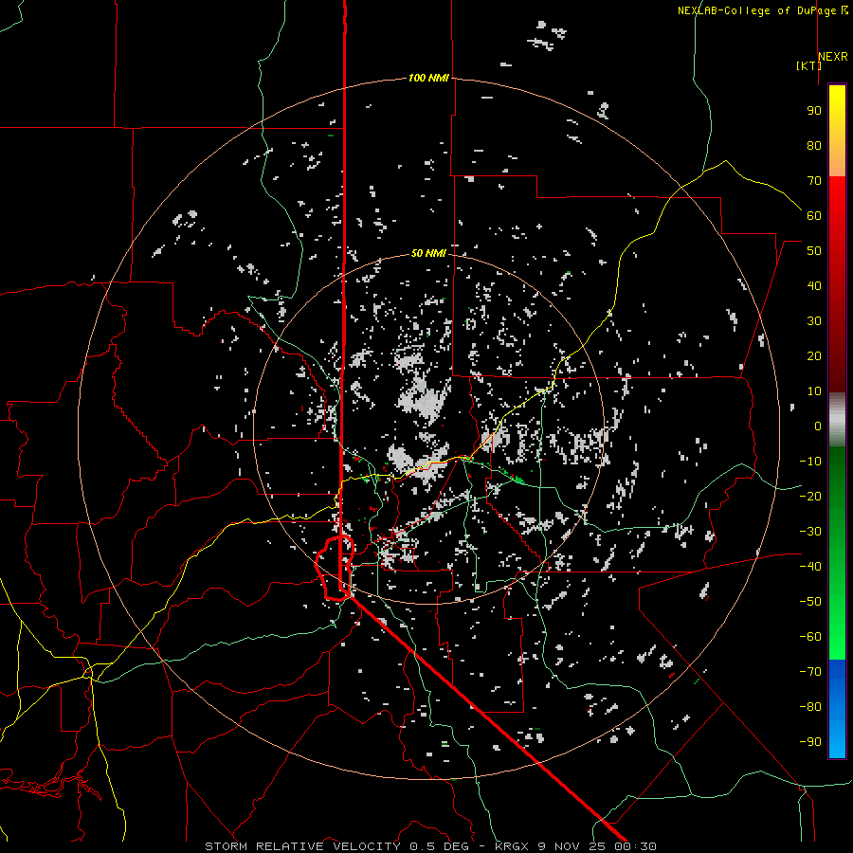Click the 0 value on the velocity scale
This screenshot has width=853, height=853.
(818, 426)
